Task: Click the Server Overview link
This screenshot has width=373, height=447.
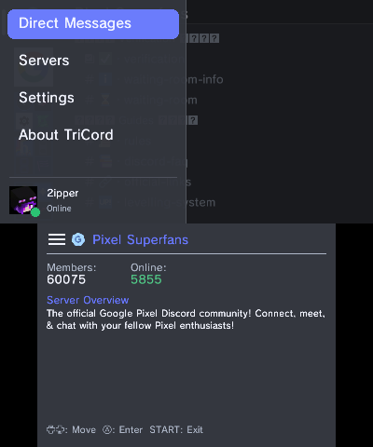Action: tap(88, 300)
